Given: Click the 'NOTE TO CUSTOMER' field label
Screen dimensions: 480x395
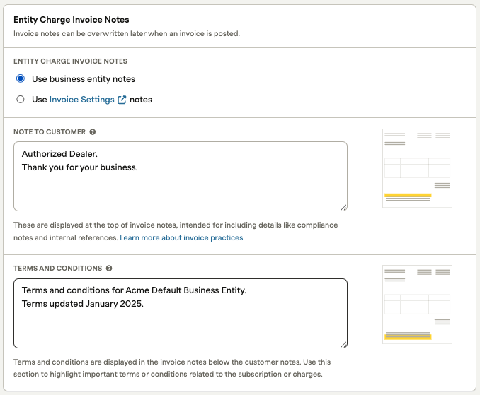Looking at the screenshot, I should tap(50, 132).
